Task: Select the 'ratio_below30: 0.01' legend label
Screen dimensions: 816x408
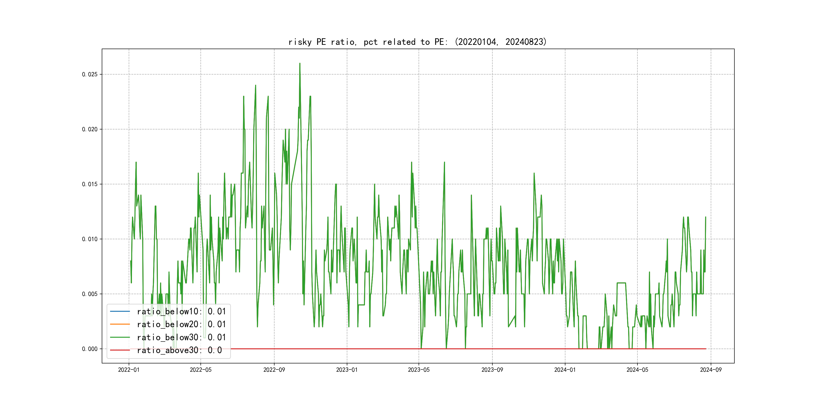Action: click(x=181, y=337)
